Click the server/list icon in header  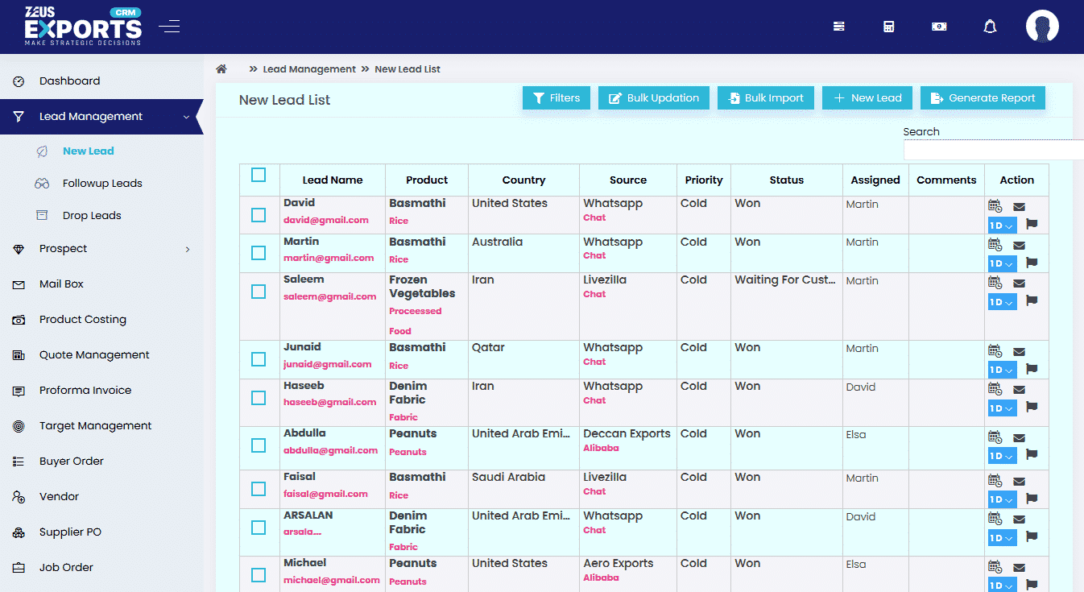(x=839, y=27)
